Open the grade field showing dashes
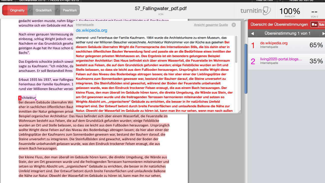This screenshot has height=183, width=325. point(314,12)
